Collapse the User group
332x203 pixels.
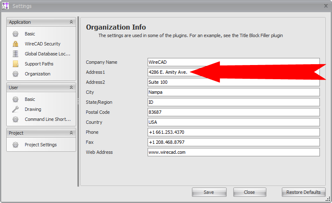point(72,88)
